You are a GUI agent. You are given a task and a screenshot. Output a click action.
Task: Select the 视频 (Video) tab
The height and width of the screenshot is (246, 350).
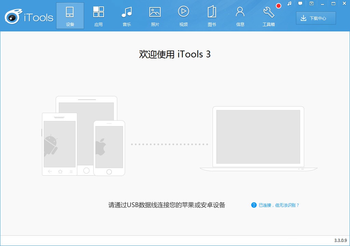[183, 16]
